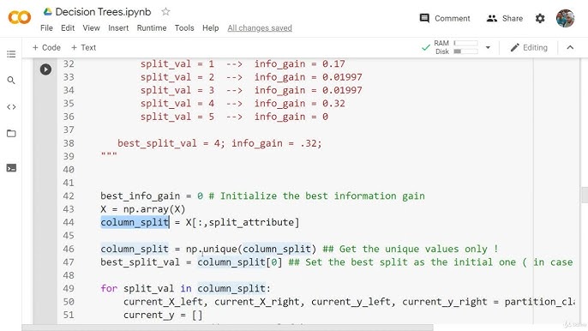Open the Insert menu
The height and width of the screenshot is (331, 588).
pos(118,28)
